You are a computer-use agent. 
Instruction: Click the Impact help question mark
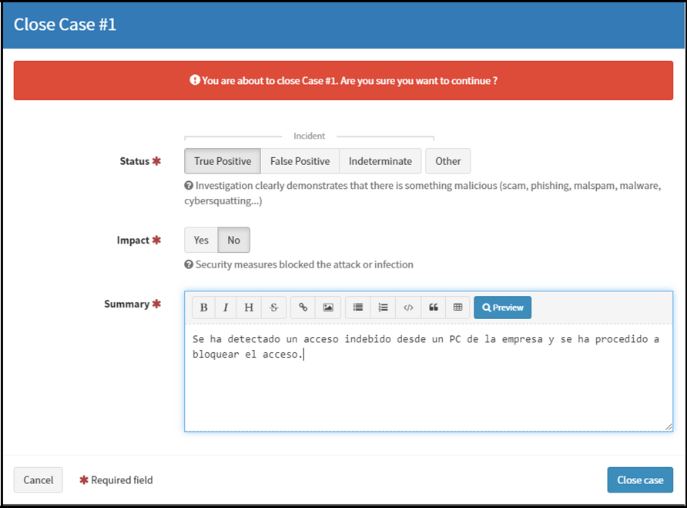tap(188, 264)
